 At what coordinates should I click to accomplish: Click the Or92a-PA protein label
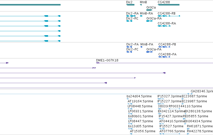click(154, 49)
